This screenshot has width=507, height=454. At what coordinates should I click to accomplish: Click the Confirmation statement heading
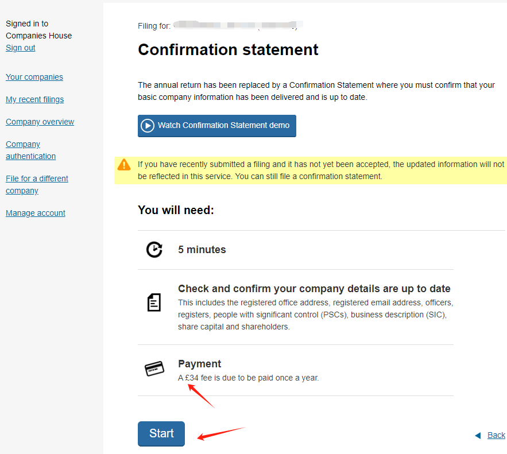tap(228, 50)
